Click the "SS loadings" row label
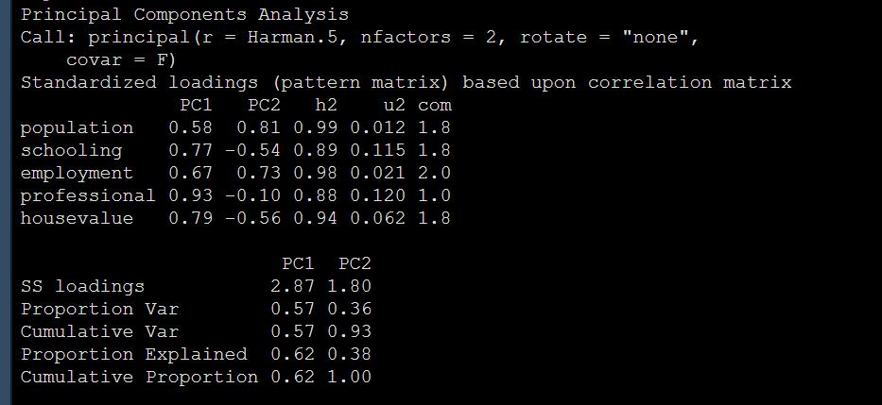The height and width of the screenshot is (405, 882). (82, 286)
